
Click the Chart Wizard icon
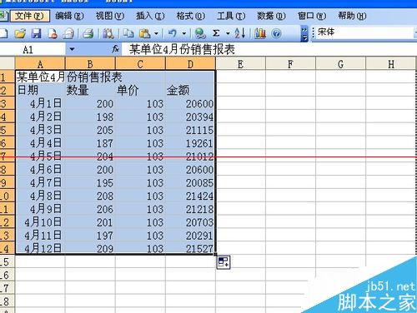tap(260, 33)
